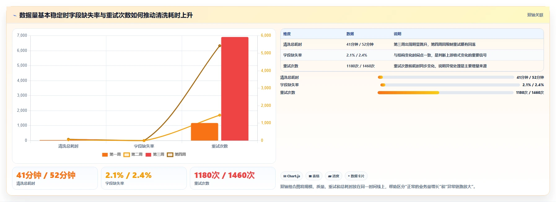Click the 字段缺失率 progress bar

pyautogui.click(x=450, y=85)
